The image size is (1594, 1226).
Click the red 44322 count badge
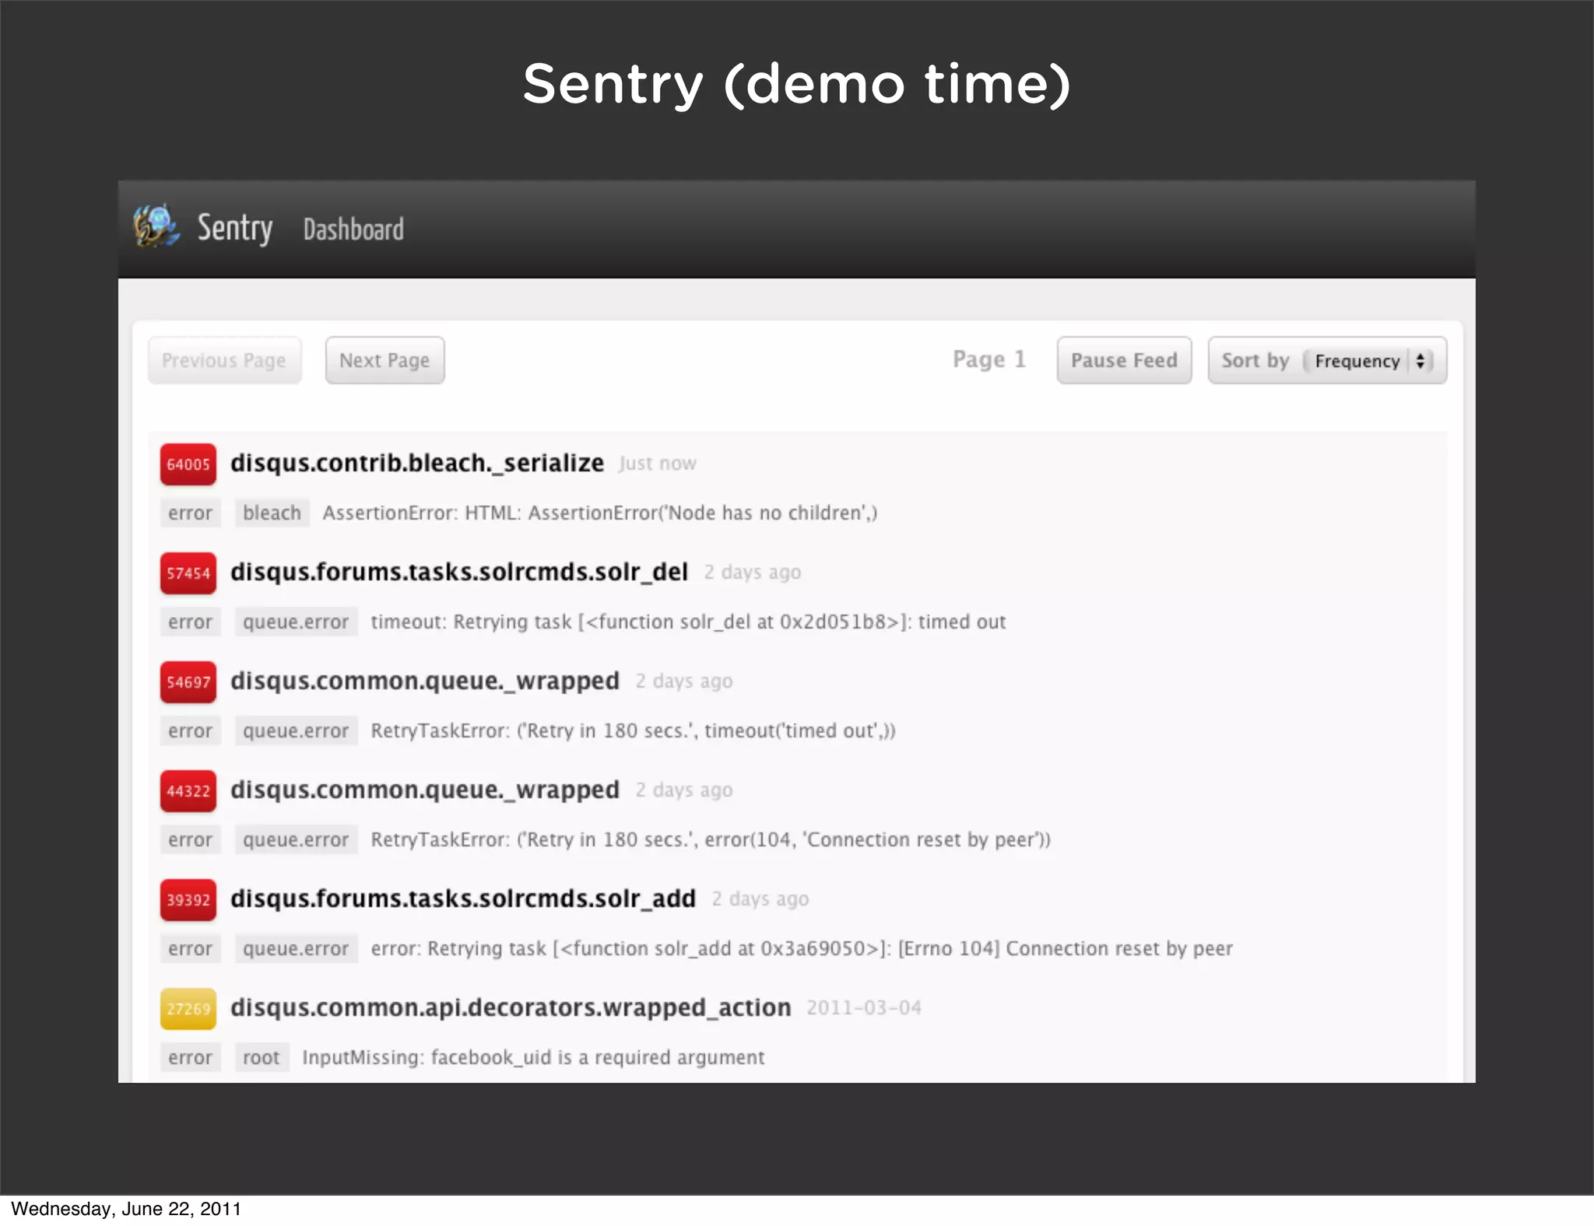[188, 791]
